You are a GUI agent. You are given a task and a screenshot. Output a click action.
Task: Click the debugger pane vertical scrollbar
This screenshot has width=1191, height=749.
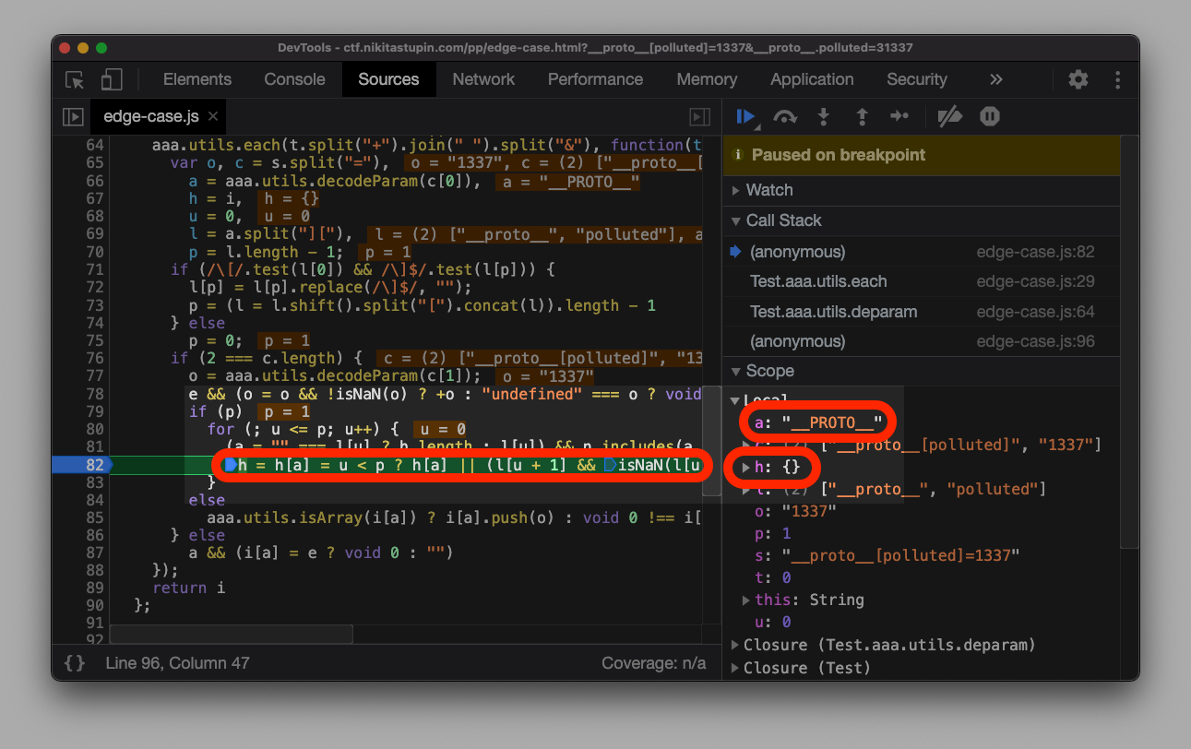pyautogui.click(x=1130, y=341)
